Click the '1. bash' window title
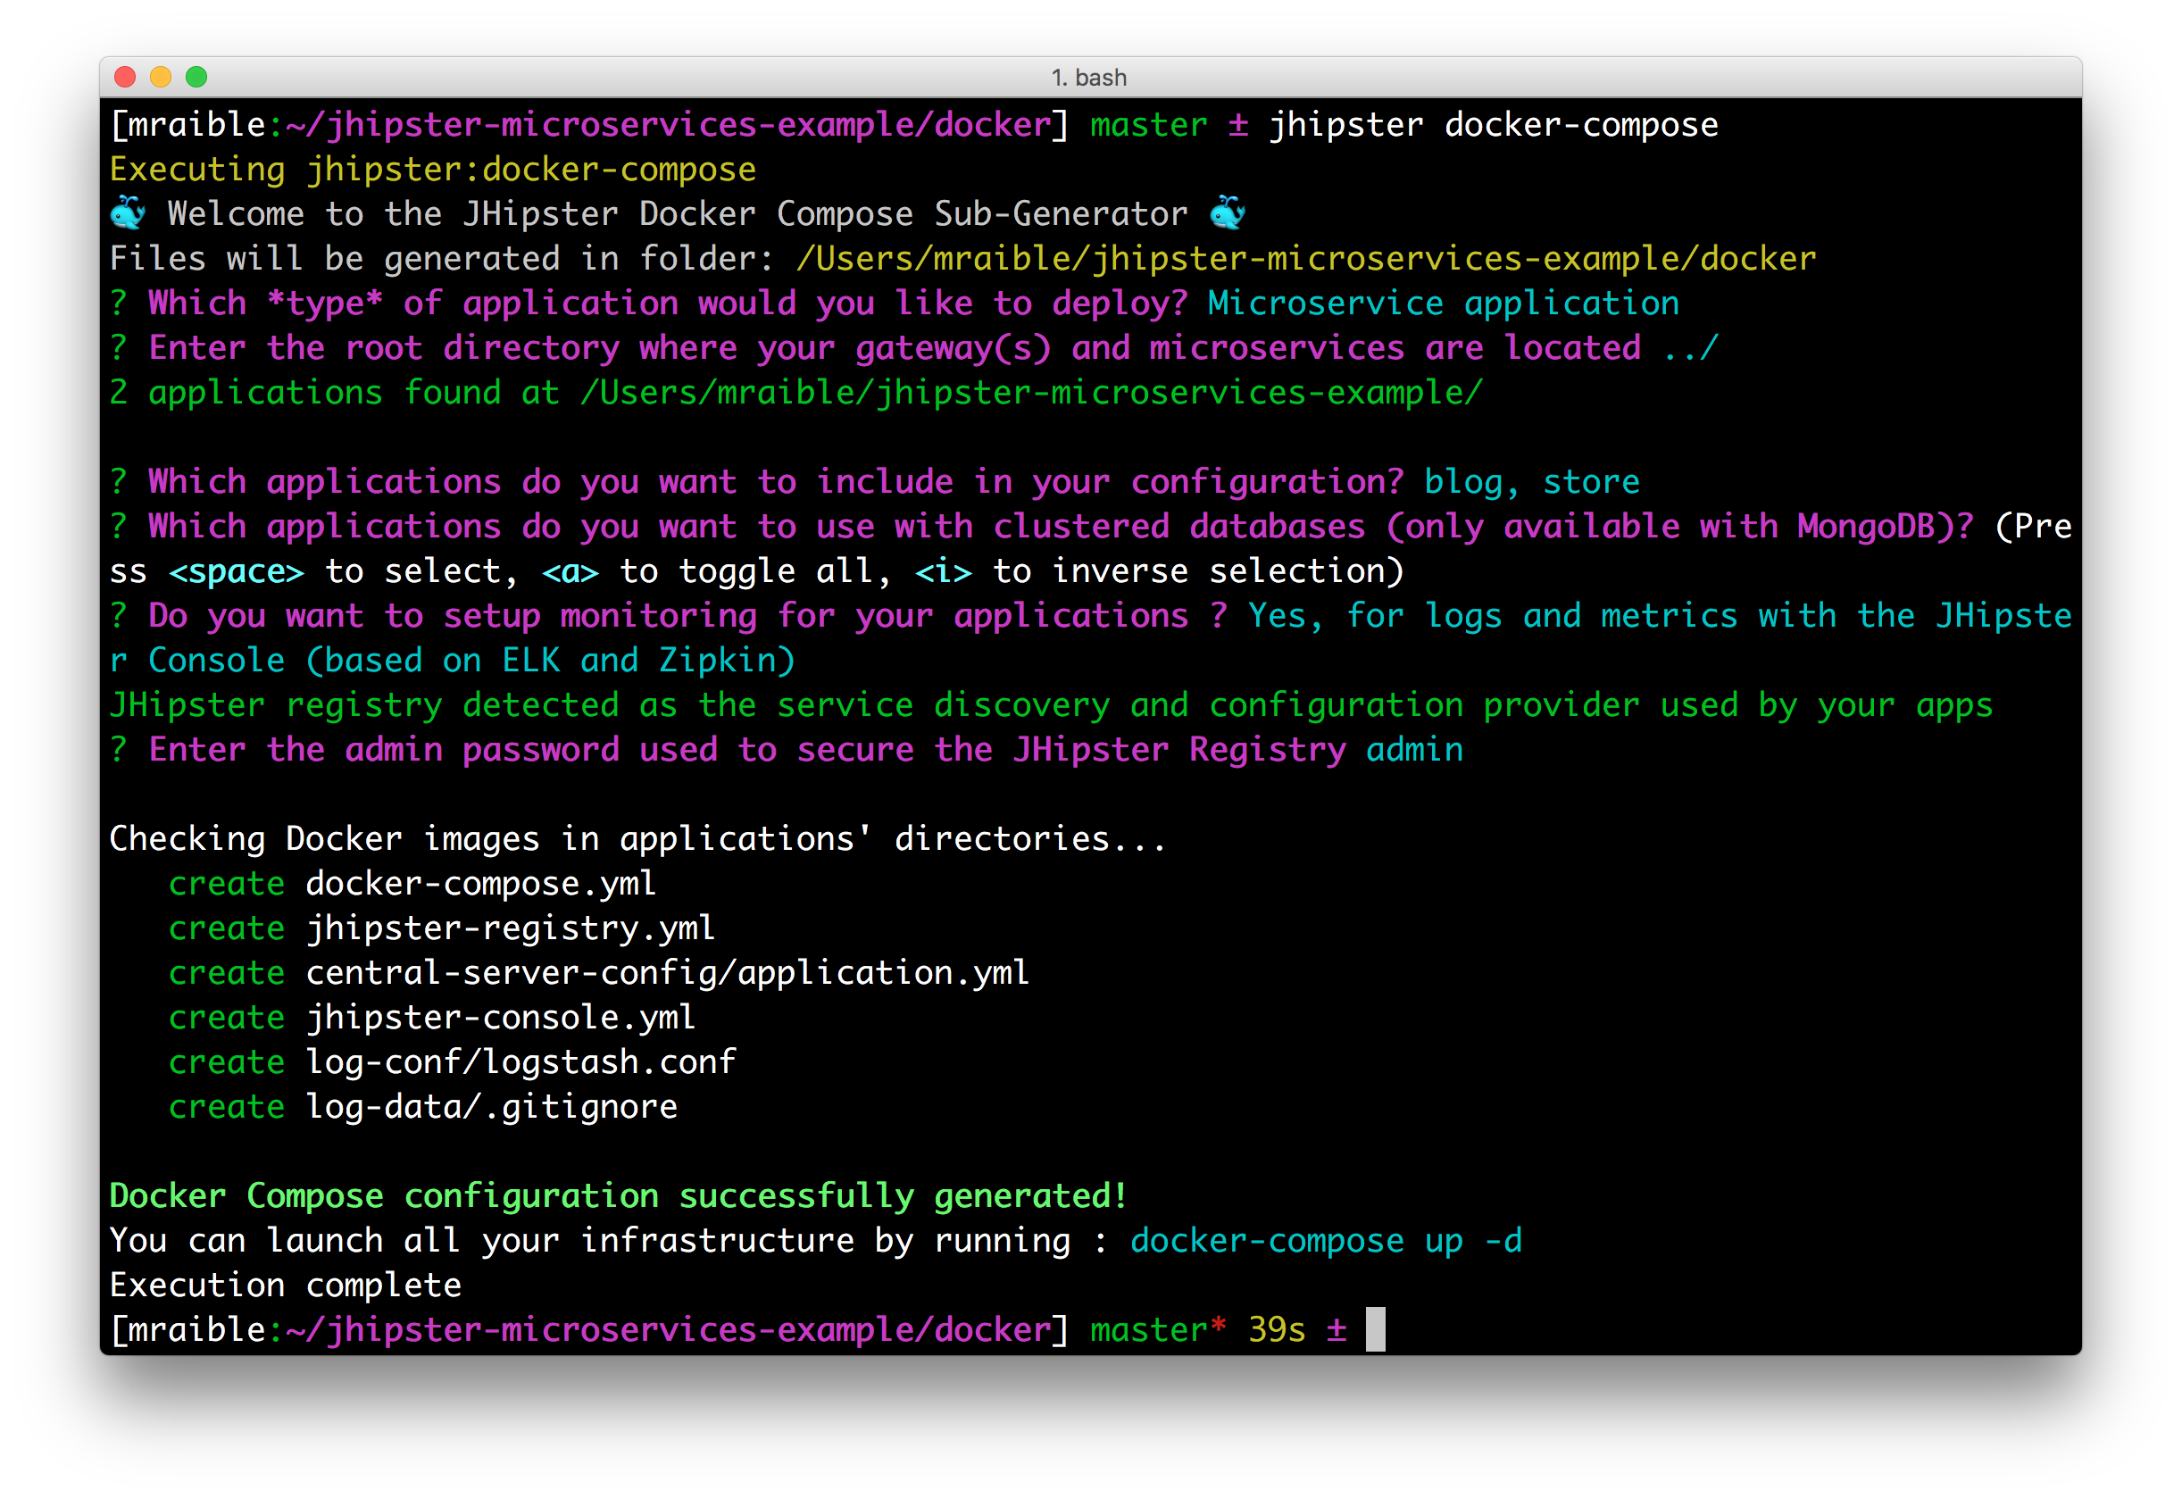2182x1498 pixels. tap(1089, 77)
